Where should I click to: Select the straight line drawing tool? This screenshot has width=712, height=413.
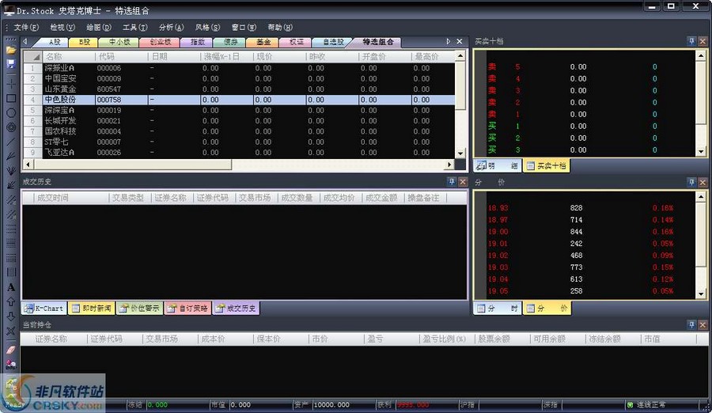(11, 142)
